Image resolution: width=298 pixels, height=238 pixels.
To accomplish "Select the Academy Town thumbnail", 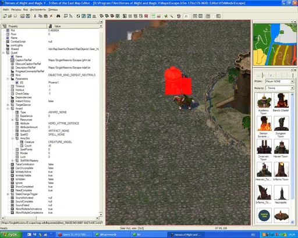I will [264, 104].
